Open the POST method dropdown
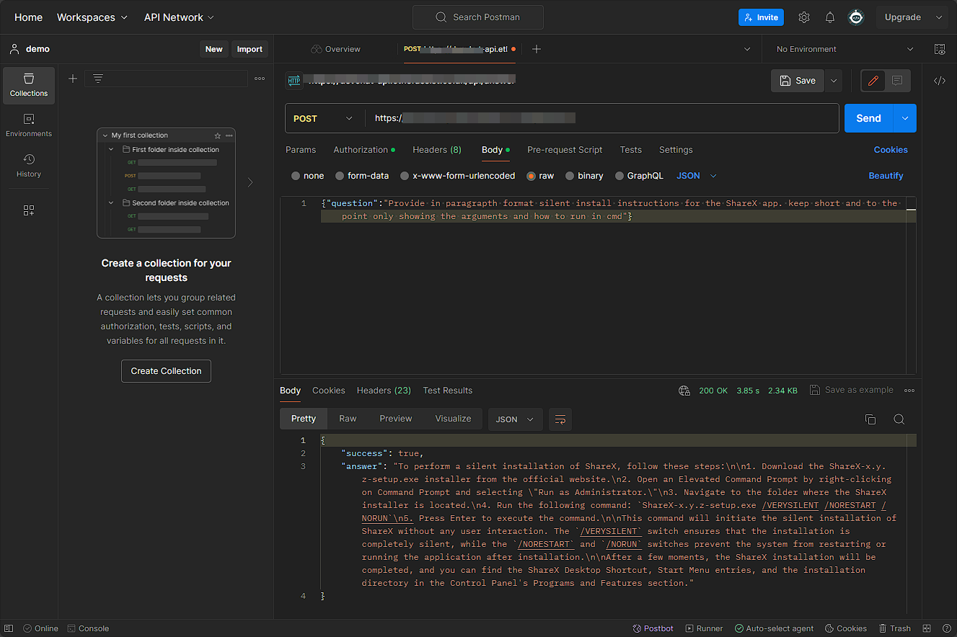The width and height of the screenshot is (957, 637). click(x=324, y=118)
